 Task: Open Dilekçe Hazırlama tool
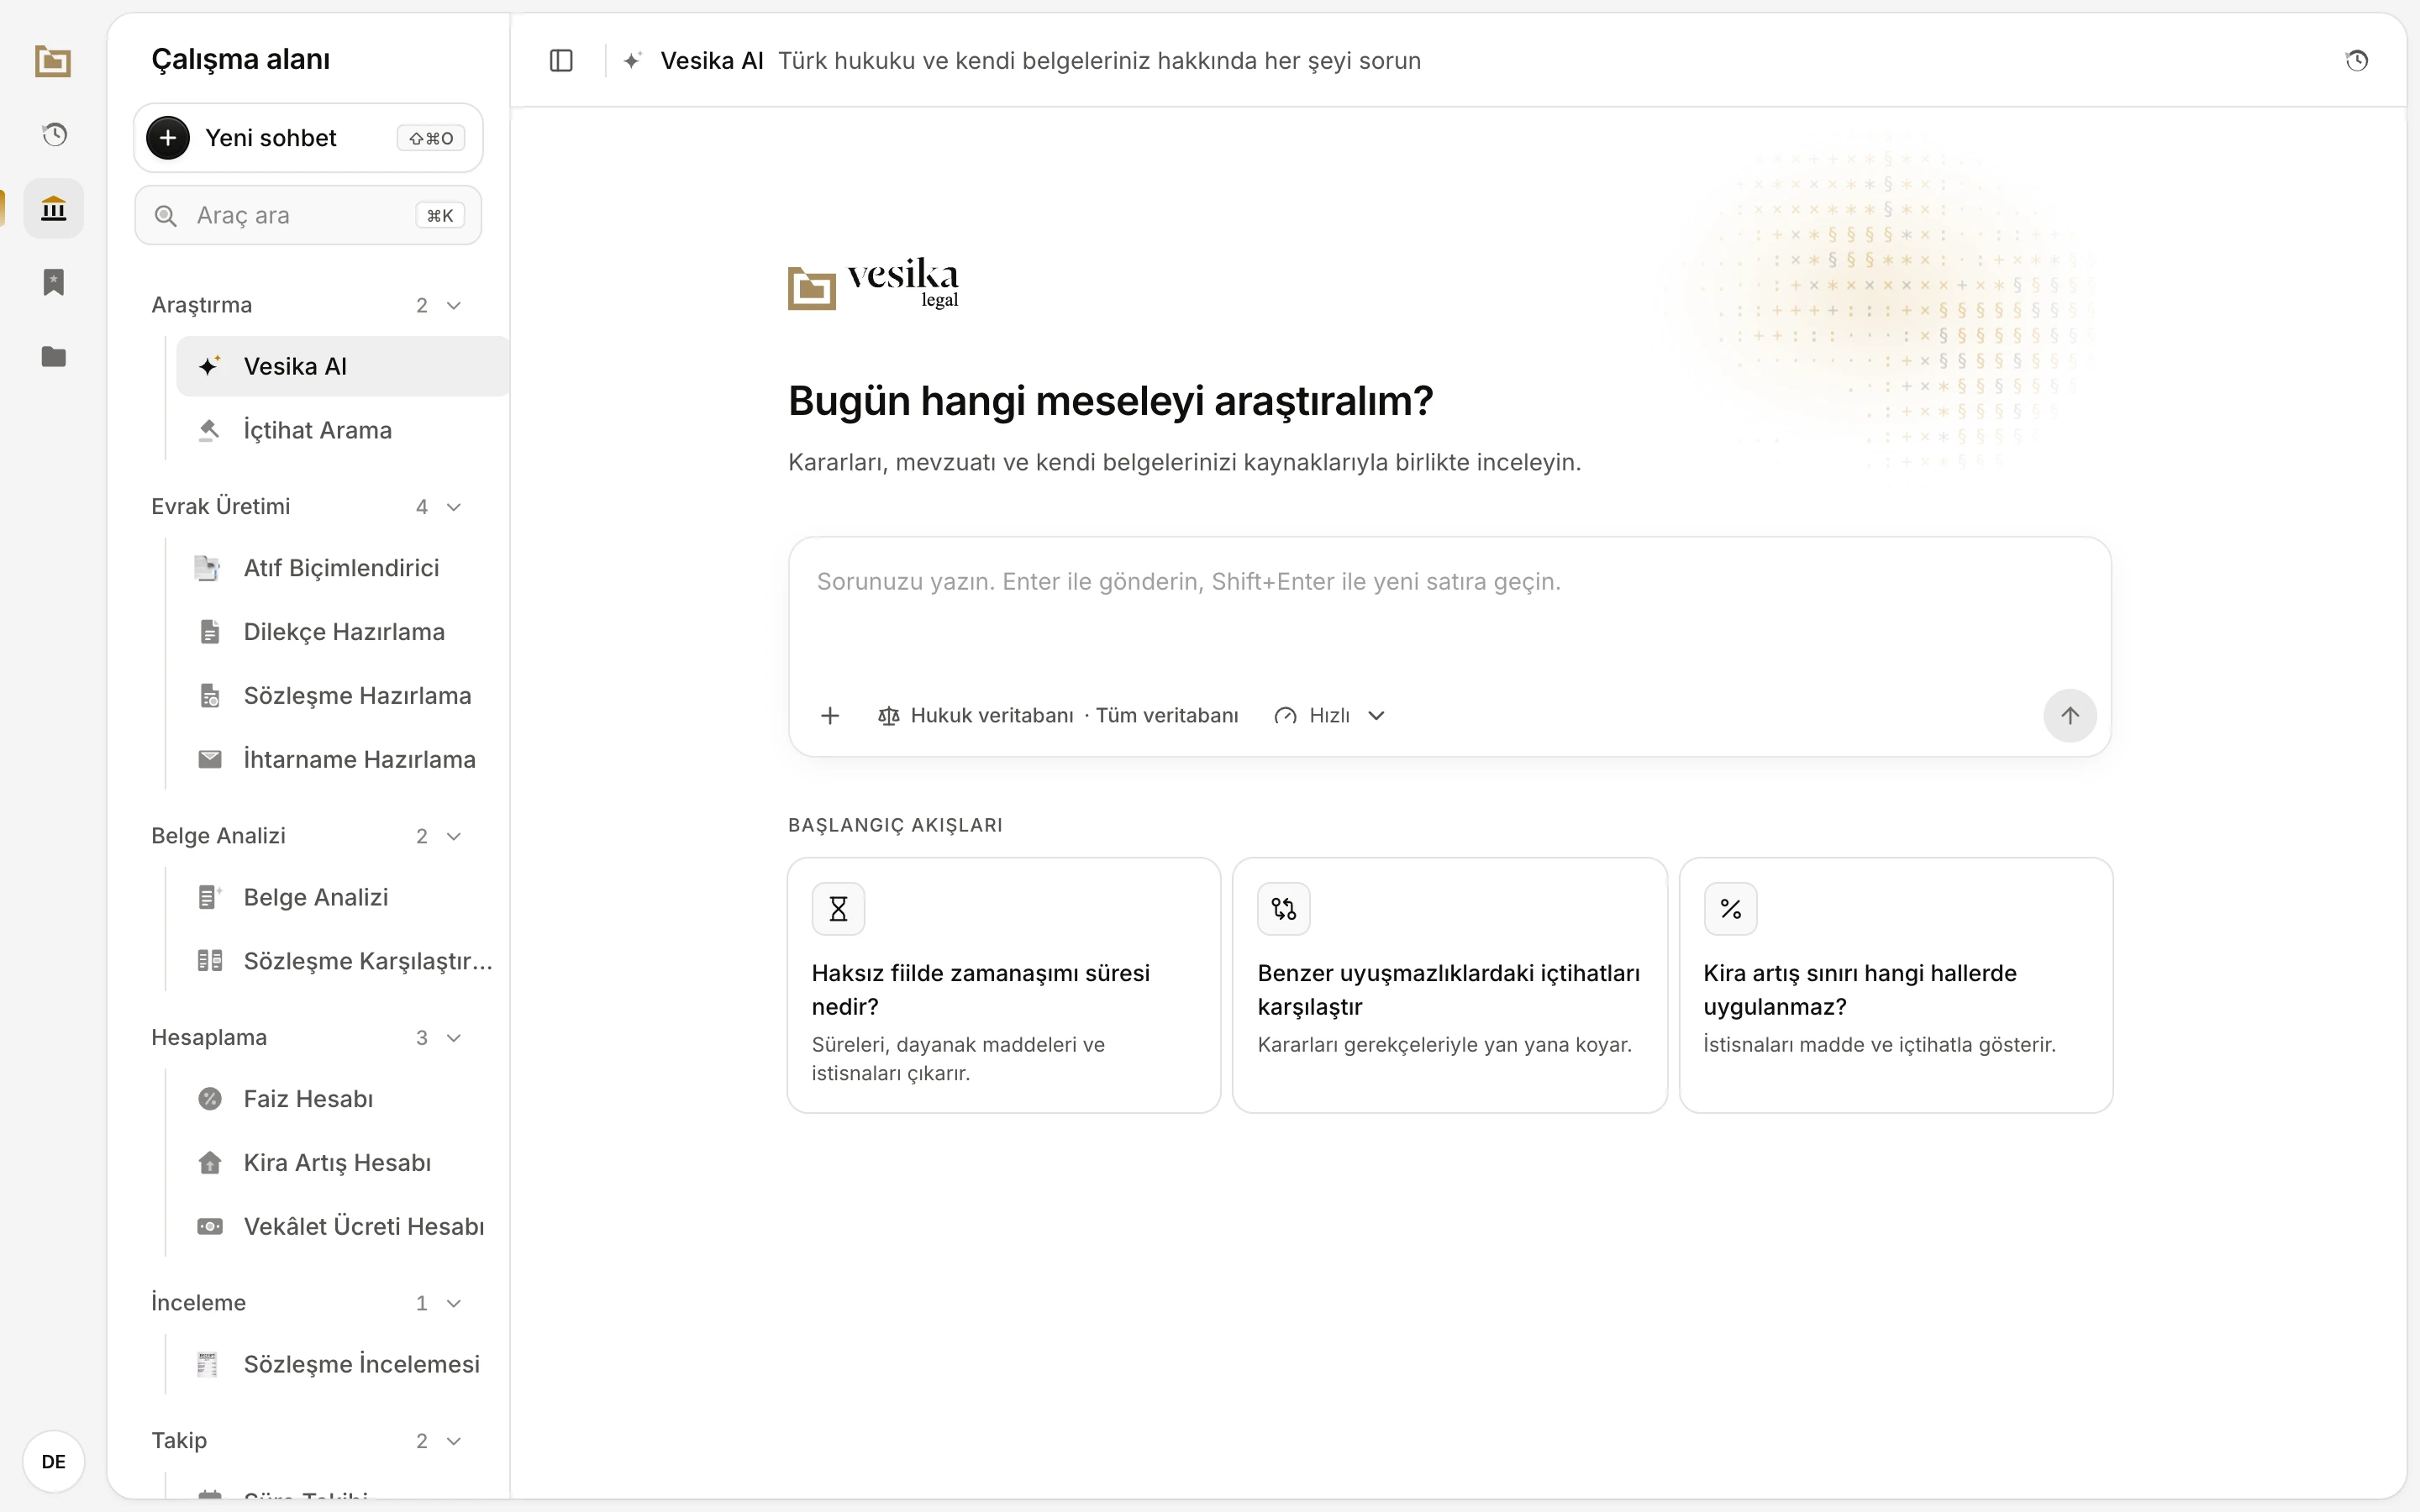(x=342, y=632)
